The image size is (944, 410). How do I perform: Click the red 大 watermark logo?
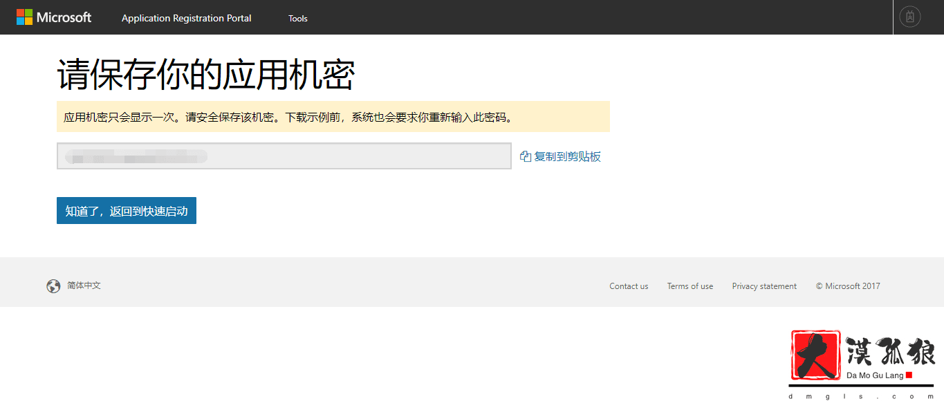point(815,355)
